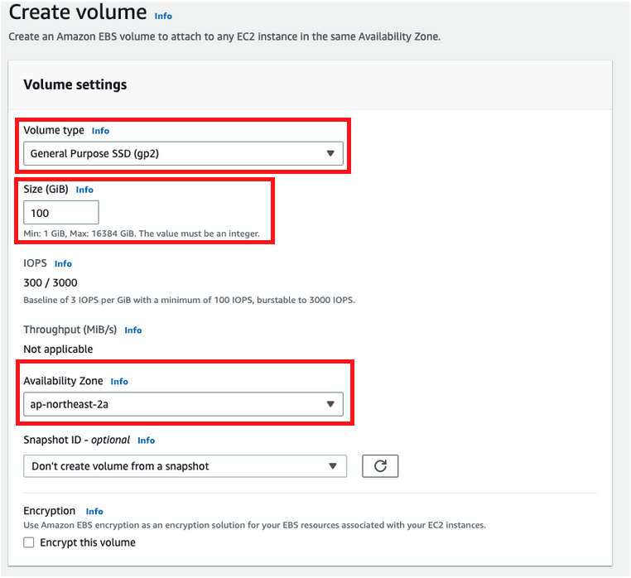
Task: Show Info for IOPS
Action: pos(63,263)
